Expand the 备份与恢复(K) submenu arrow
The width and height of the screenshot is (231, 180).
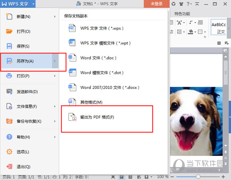[x=55, y=121]
